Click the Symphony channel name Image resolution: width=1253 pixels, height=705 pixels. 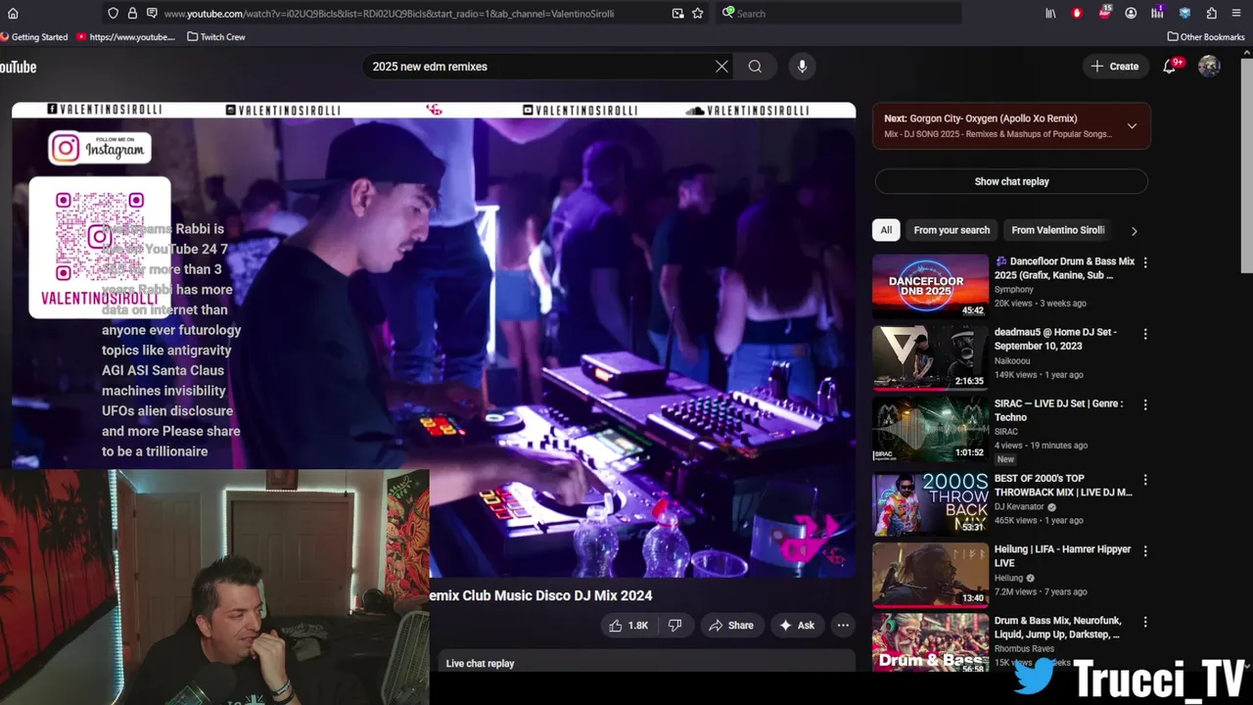pos(1014,290)
